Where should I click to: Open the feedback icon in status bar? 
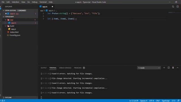tap(178, 101)
